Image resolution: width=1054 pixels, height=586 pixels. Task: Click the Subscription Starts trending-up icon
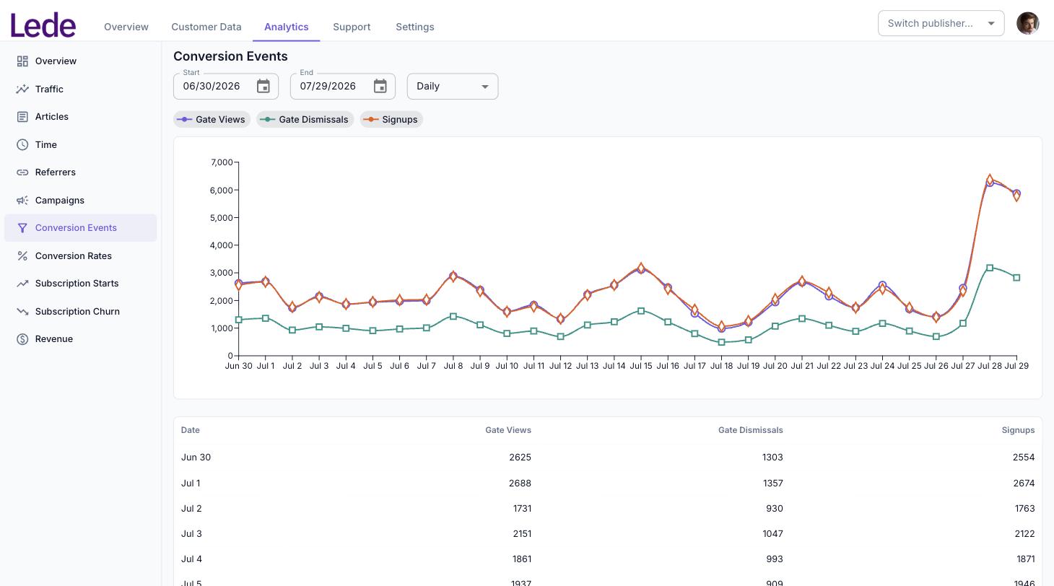22,284
